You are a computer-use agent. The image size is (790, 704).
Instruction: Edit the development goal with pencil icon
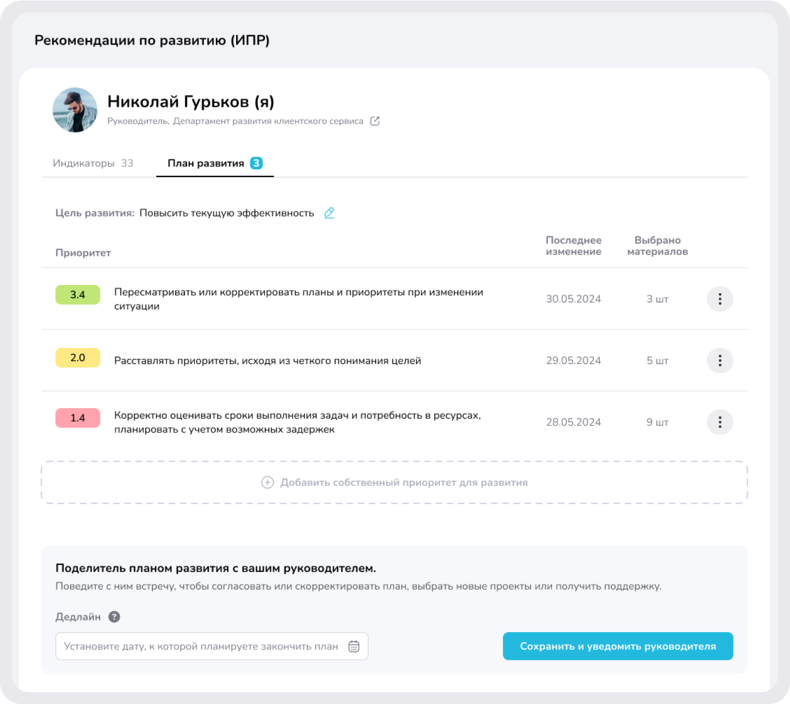pos(329,213)
